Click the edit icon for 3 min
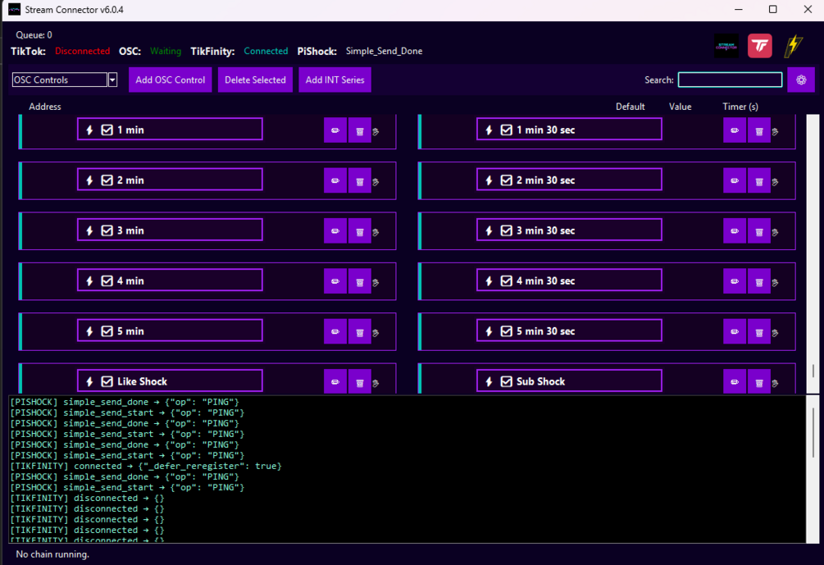 coord(335,231)
